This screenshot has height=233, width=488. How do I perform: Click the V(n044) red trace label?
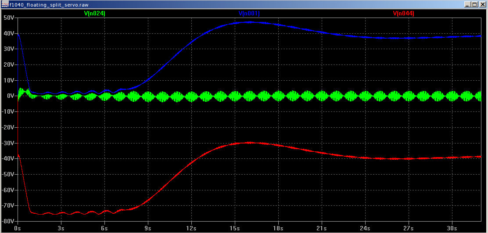404,13
